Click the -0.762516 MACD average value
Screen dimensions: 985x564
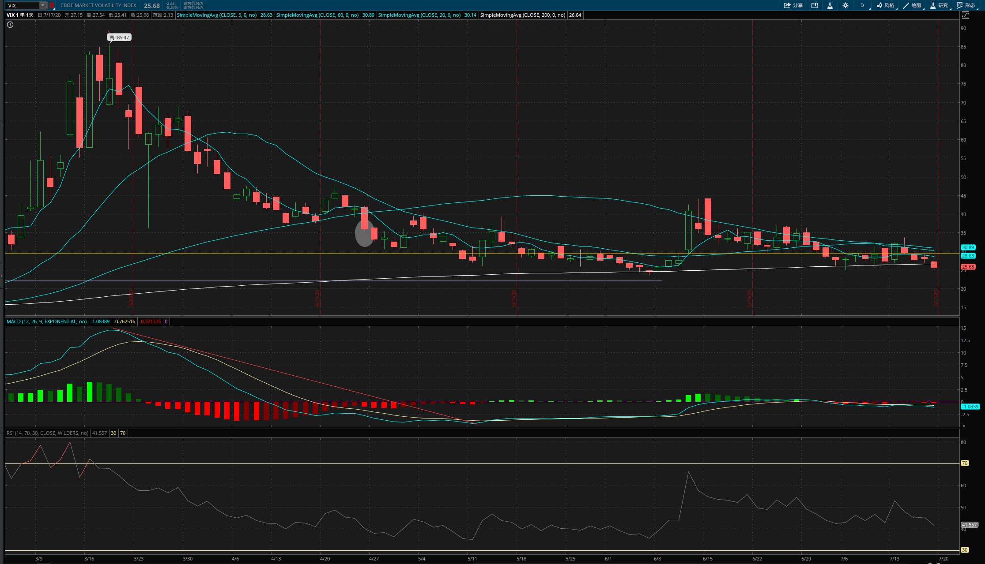(x=125, y=321)
